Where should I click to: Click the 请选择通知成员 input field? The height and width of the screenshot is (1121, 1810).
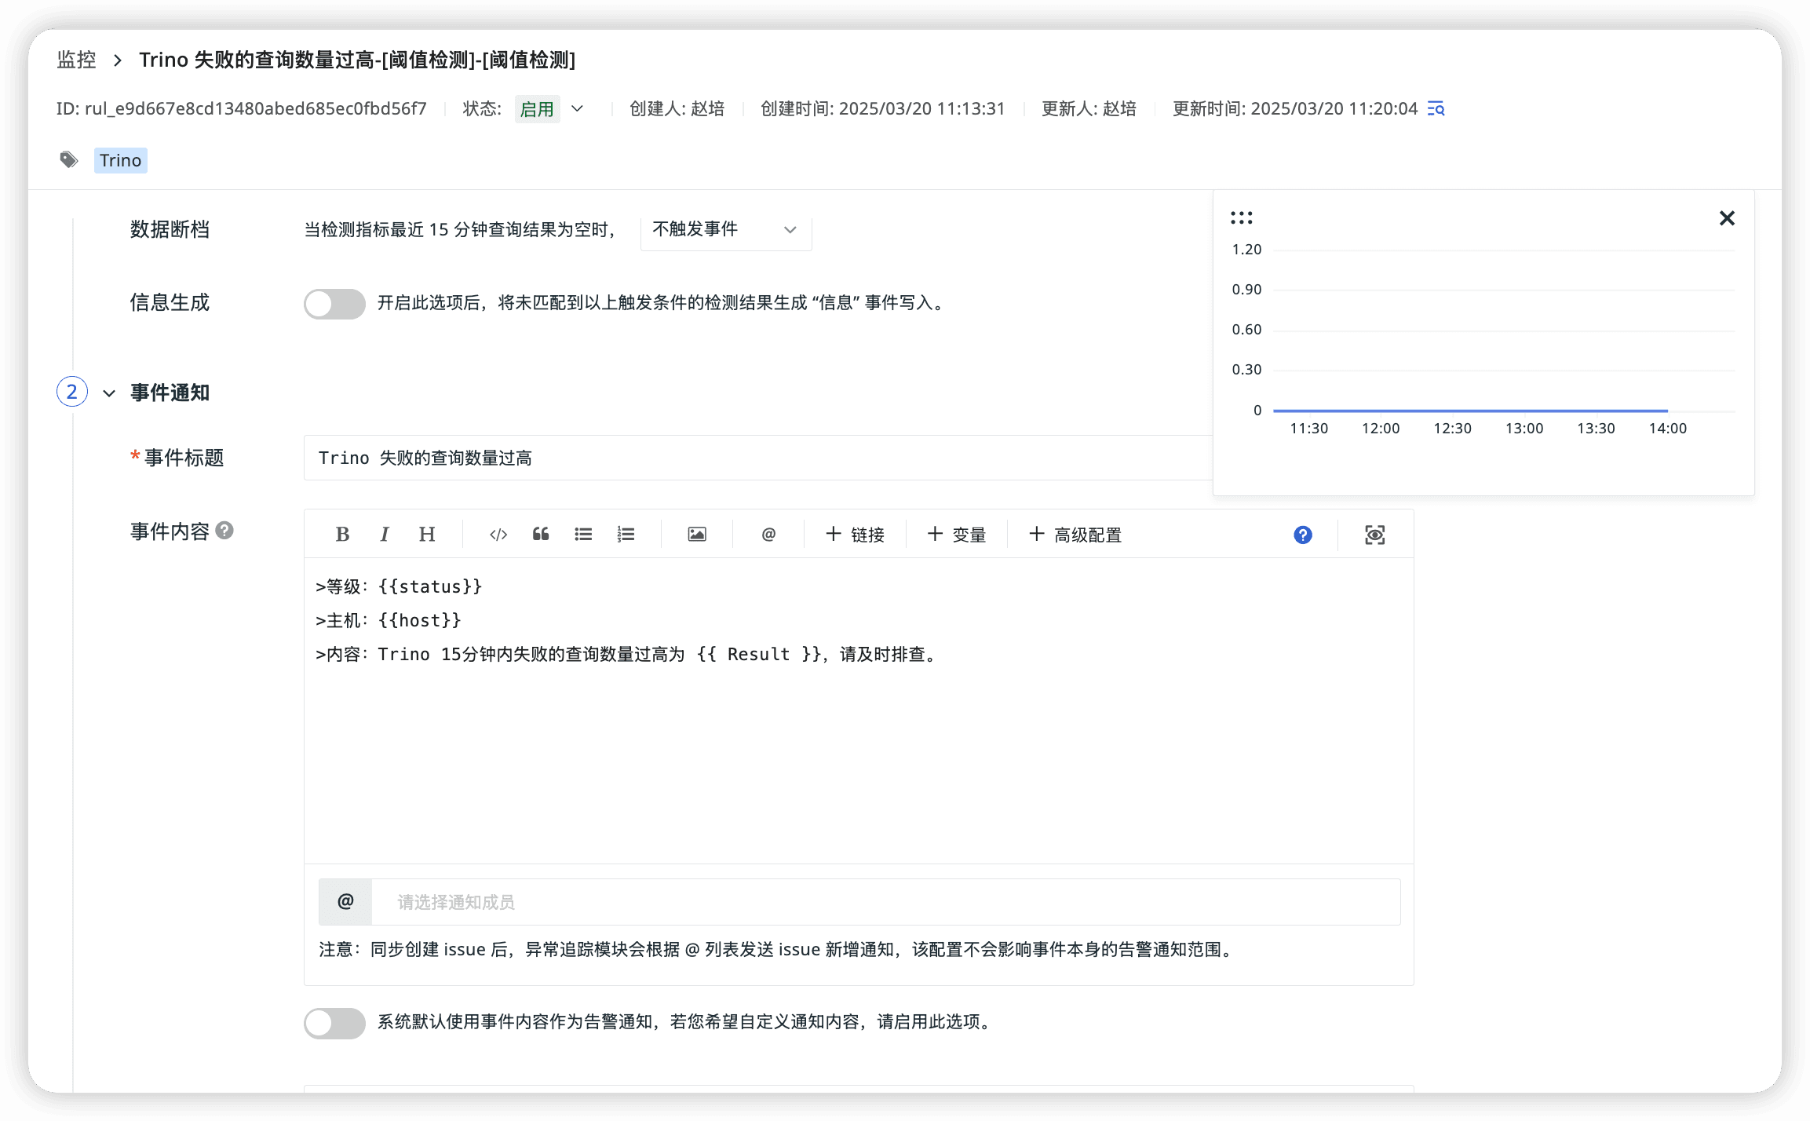(885, 902)
